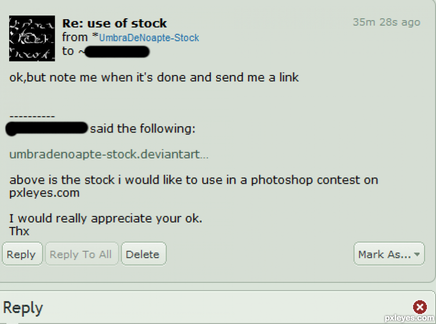
Task: Click the blacked-out recipient name after "to"
Action: coord(117,52)
